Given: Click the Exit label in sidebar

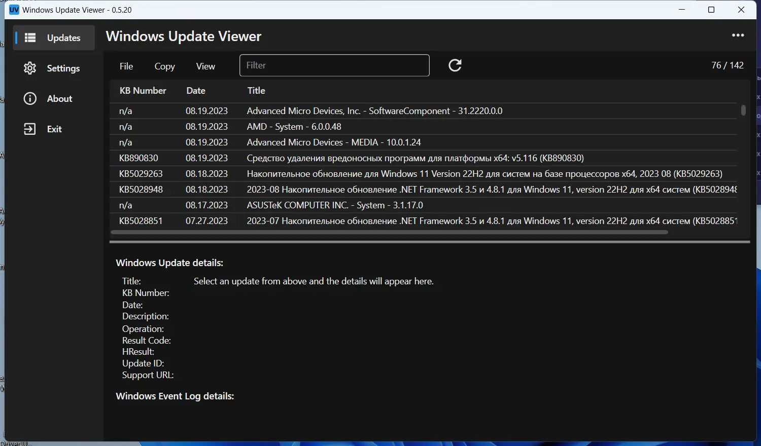Looking at the screenshot, I should point(54,129).
